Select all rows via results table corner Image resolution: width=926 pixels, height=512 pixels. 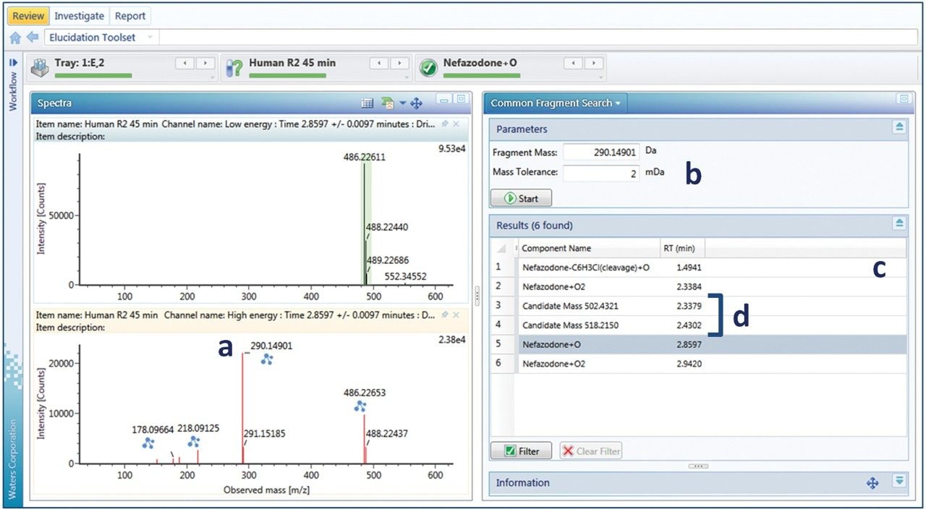coord(503,248)
